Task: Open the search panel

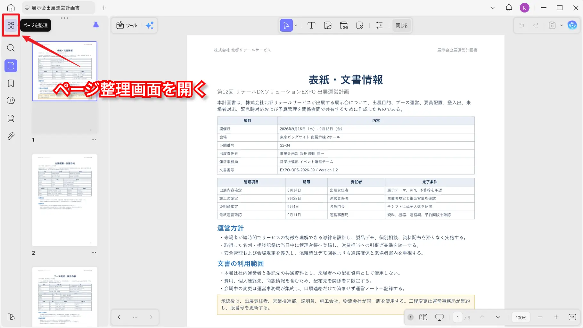Action: coord(11,48)
